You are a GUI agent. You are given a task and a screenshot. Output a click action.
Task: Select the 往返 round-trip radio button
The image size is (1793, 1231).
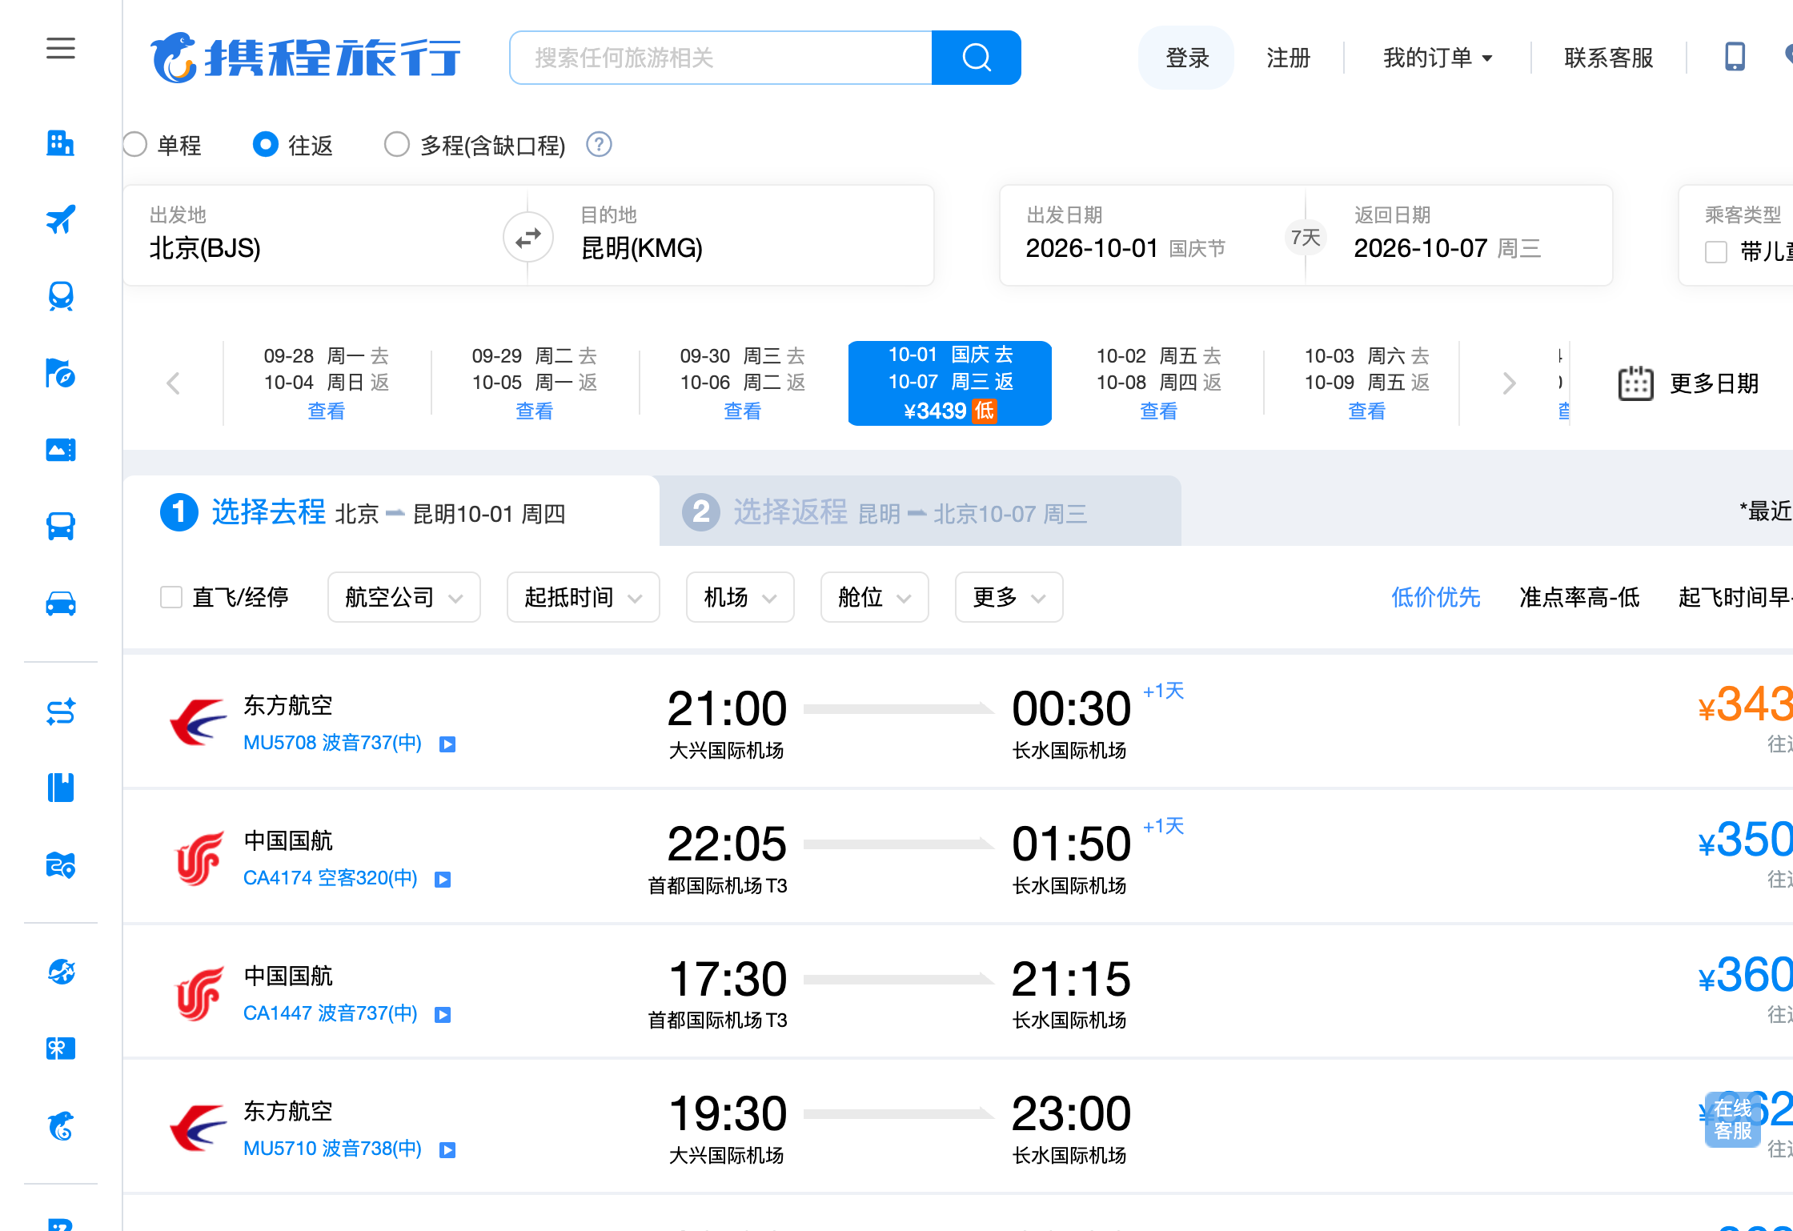click(x=265, y=145)
